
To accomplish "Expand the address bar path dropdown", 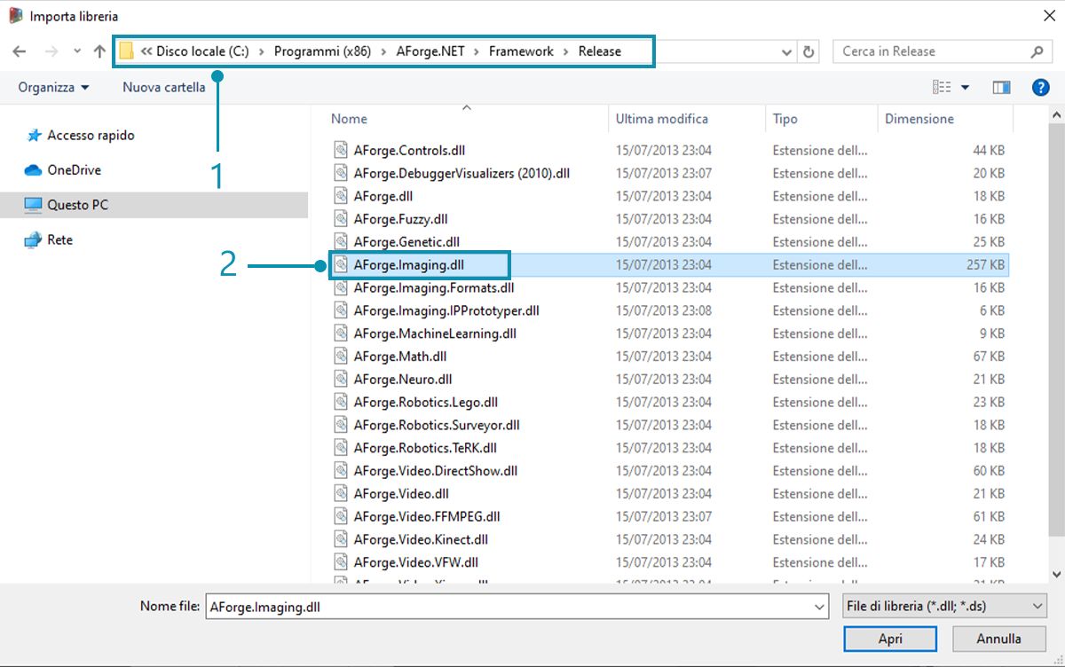I will pyautogui.click(x=786, y=51).
